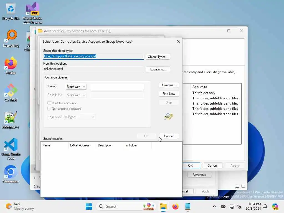The image size is (284, 213).
Task: Open the Notepad taskbar icon
Action: [x=188, y=206]
